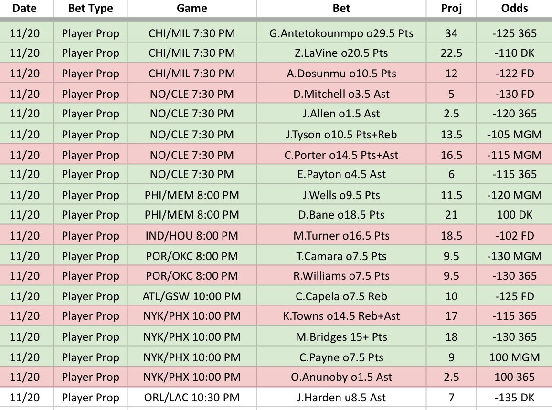Select the -115 MGM odds for C.Porter
The width and height of the screenshot is (552, 410).
pos(514,155)
